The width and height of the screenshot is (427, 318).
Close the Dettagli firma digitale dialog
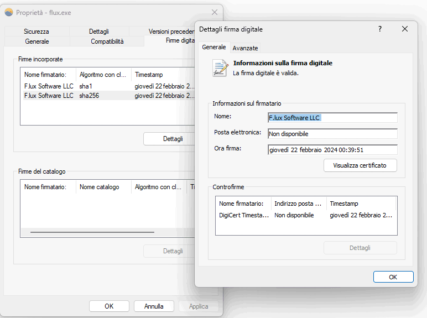405,29
